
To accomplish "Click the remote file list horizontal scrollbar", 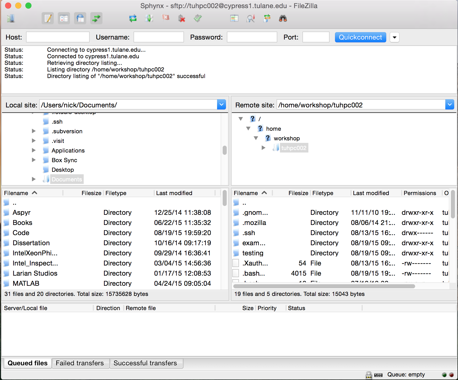I will point(324,286).
